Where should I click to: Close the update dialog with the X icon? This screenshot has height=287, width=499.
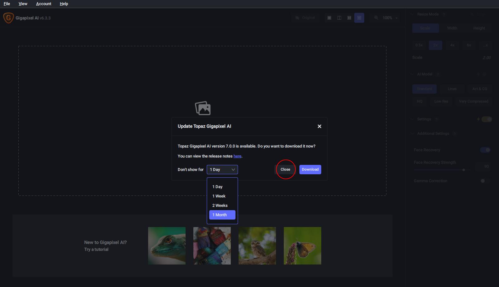tap(319, 126)
